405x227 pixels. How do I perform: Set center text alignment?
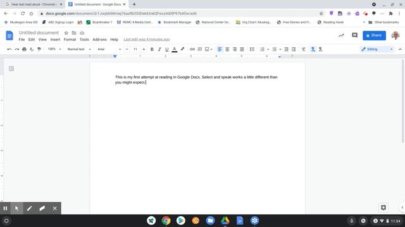point(227,49)
